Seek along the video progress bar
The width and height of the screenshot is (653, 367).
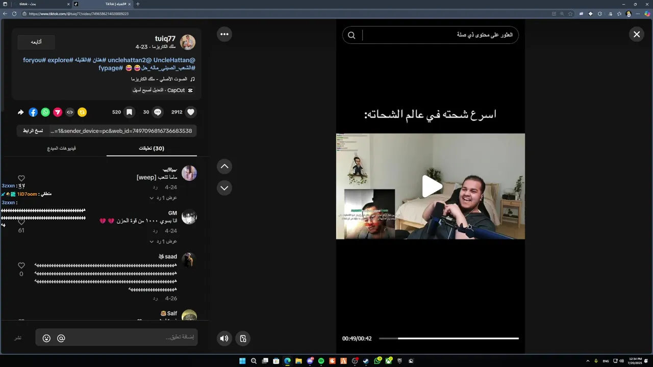pos(449,338)
